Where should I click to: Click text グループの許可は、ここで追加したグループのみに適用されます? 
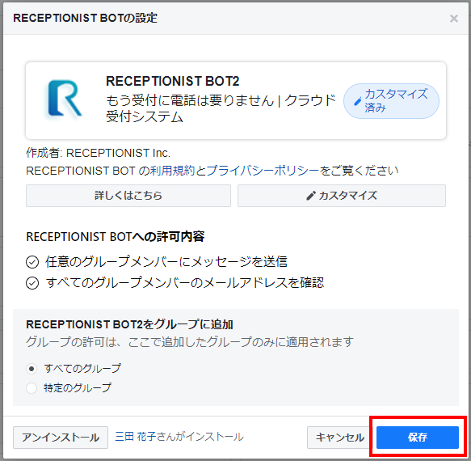pyautogui.click(x=190, y=342)
